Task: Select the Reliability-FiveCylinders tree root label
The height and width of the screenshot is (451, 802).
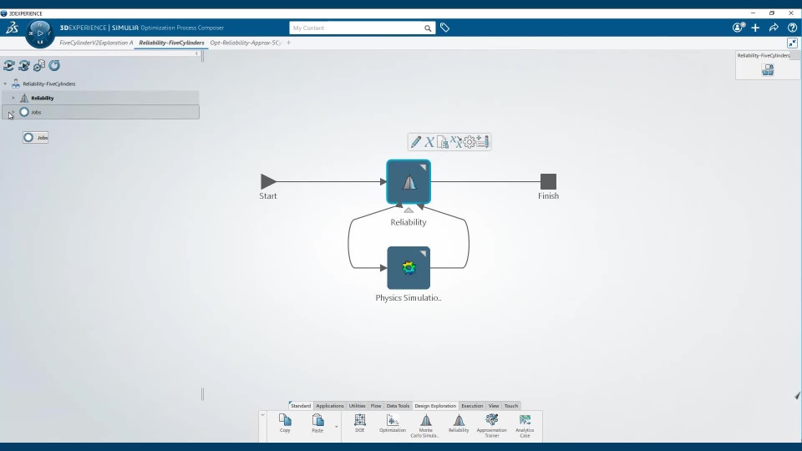Action: (x=49, y=84)
